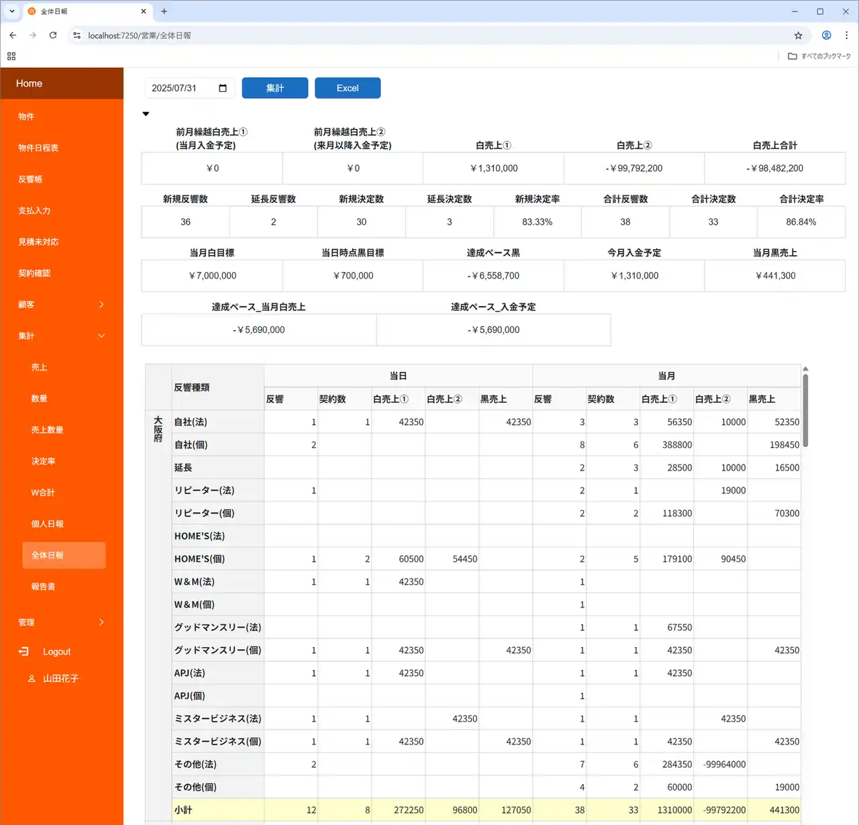Click the user profile icon beside 山田花子
This screenshot has height=825, width=859.
(x=32, y=679)
